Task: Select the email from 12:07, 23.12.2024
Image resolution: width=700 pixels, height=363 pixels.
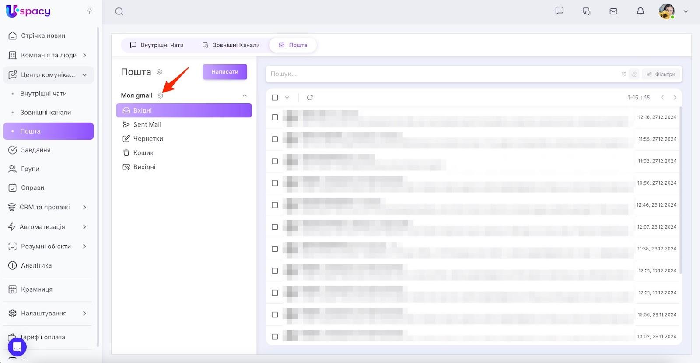Action: pos(275,227)
